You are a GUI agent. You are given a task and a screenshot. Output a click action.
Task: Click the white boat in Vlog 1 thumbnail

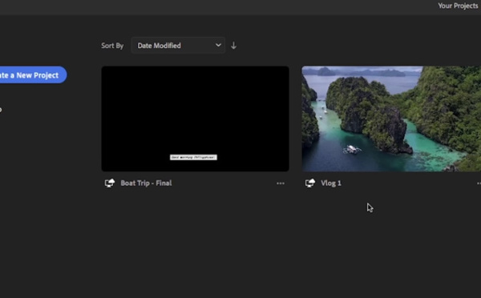(352, 149)
